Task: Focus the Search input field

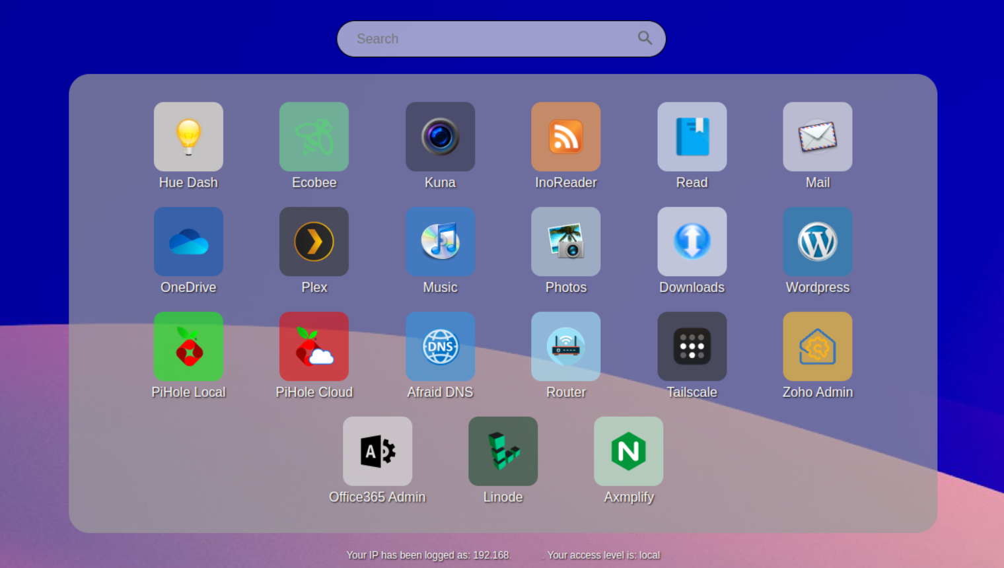Action: tap(501, 39)
